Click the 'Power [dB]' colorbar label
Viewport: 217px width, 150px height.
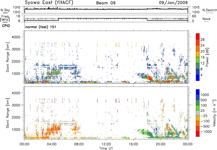pyautogui.click(x=207, y=57)
